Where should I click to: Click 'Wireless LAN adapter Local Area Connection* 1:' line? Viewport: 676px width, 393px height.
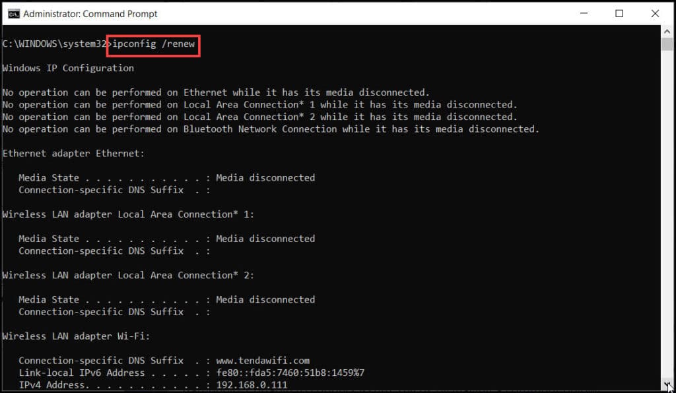128,214
